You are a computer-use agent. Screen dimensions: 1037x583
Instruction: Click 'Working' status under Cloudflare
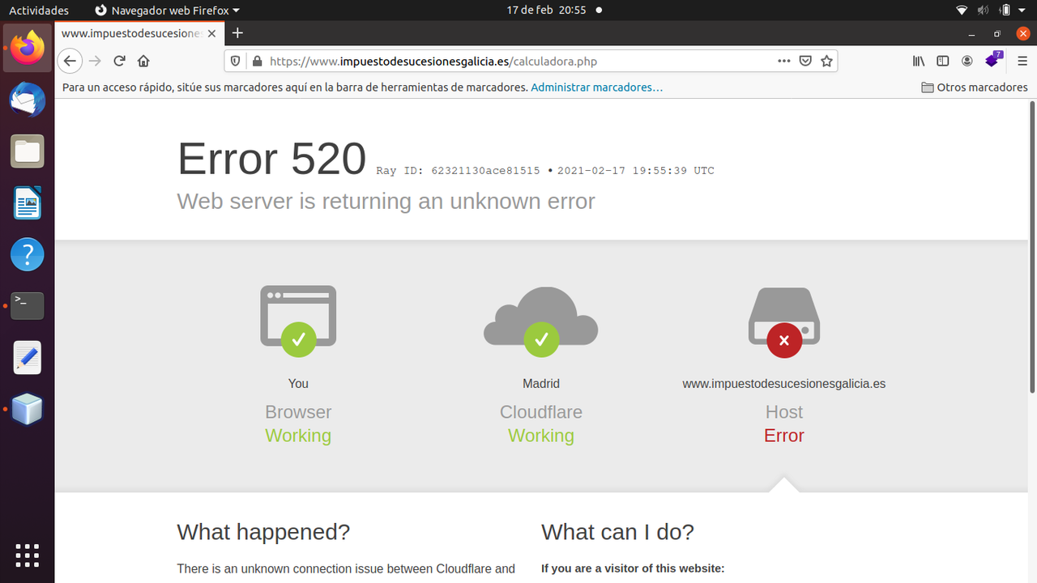click(541, 436)
